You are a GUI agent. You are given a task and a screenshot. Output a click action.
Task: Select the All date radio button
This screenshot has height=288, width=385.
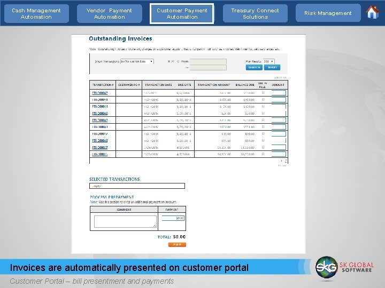(169, 61)
